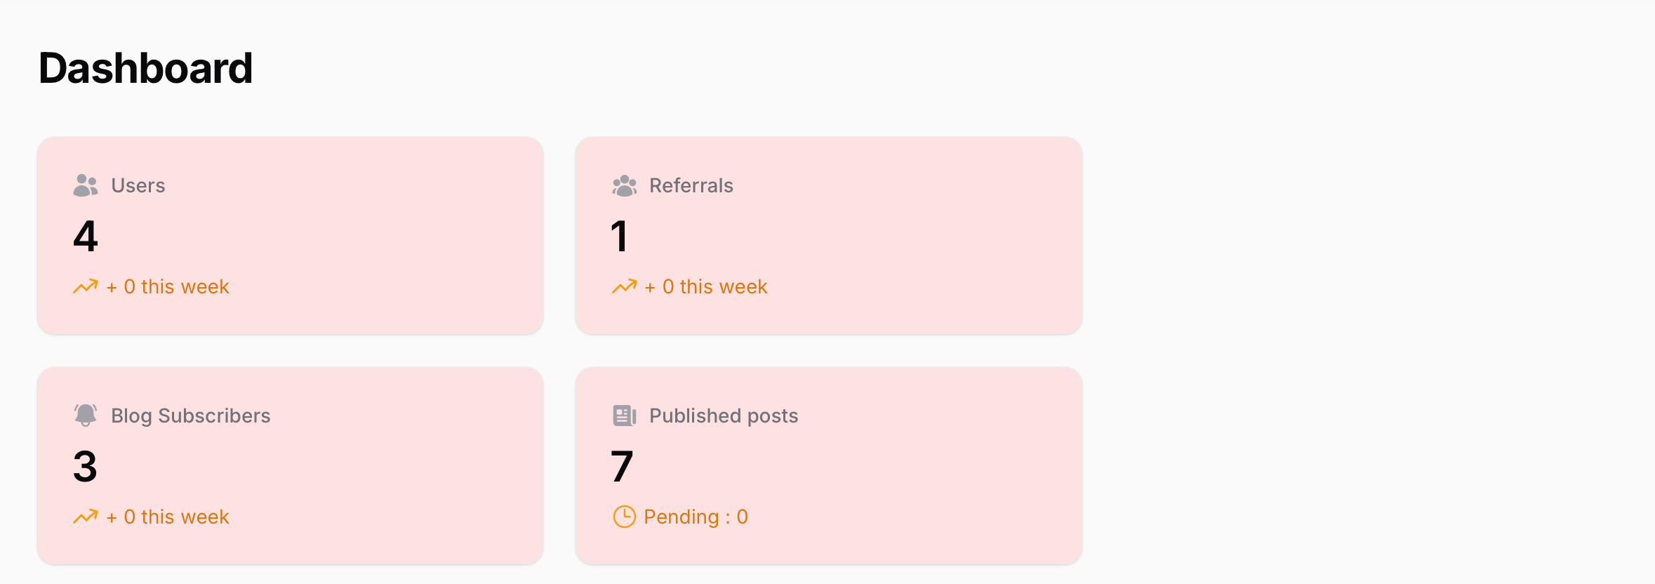Click the Published posts count of 7

[x=622, y=465]
